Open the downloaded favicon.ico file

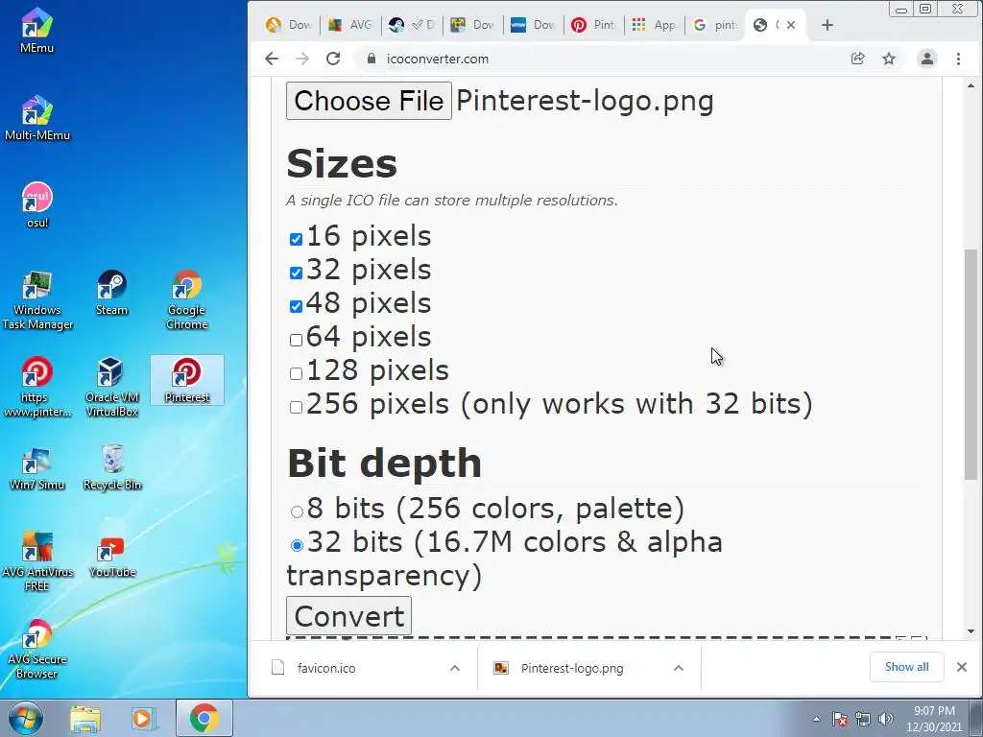coord(326,668)
